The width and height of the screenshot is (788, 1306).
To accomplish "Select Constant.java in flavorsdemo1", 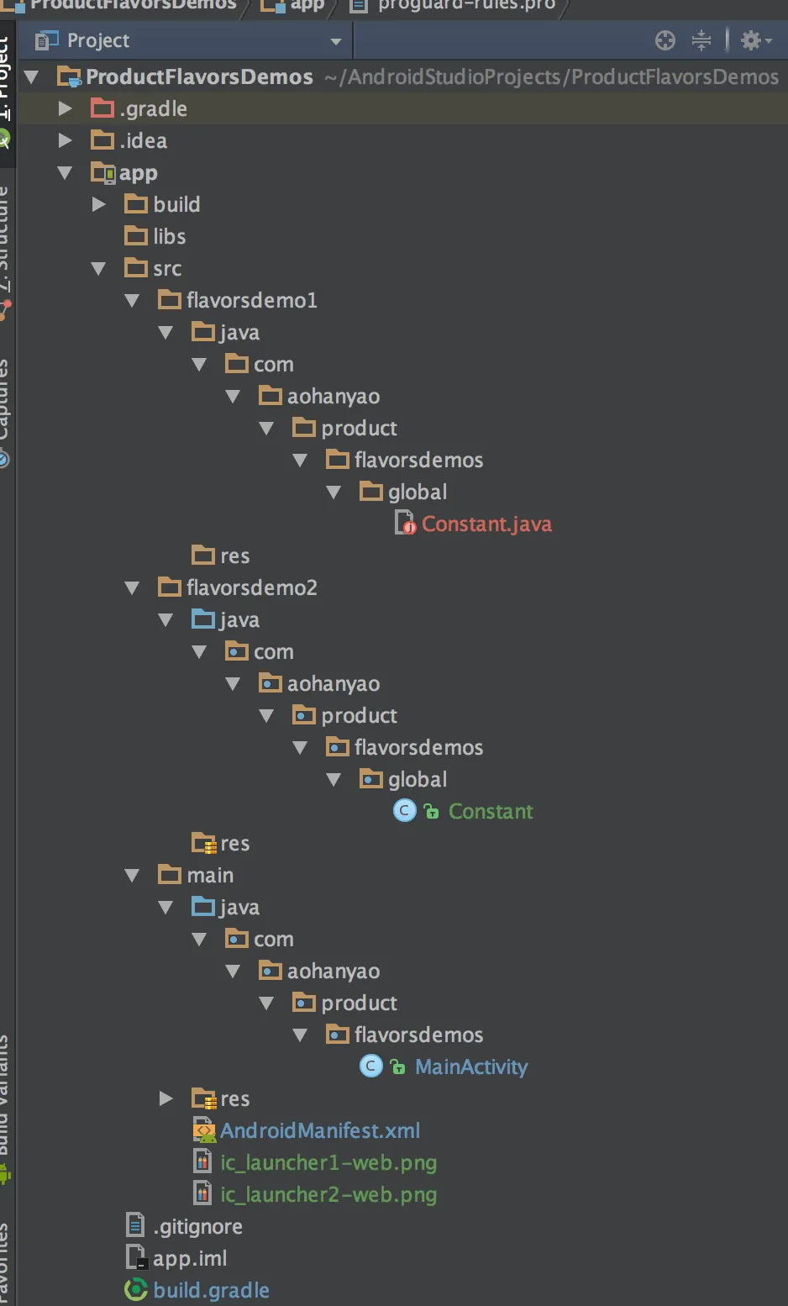I will coord(486,524).
